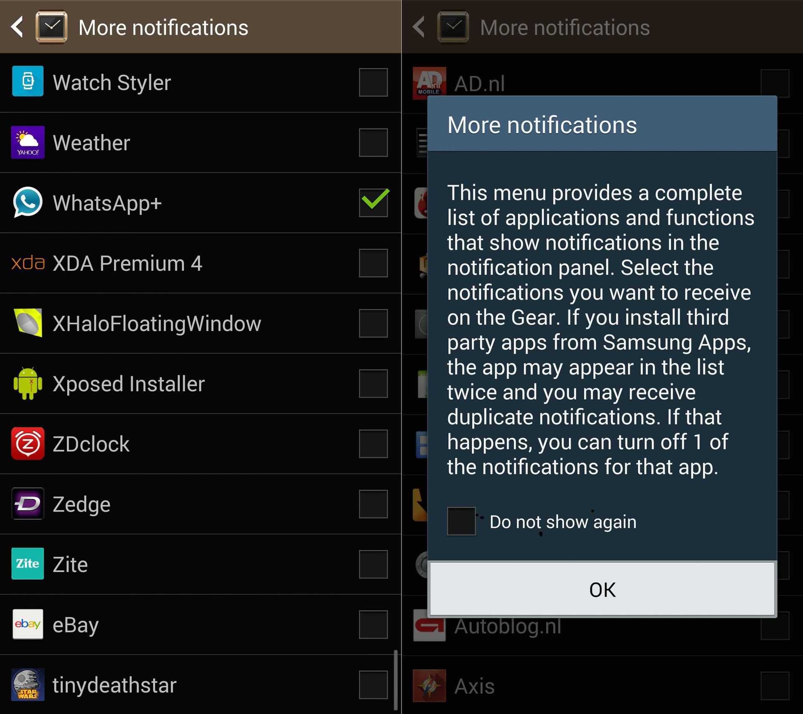Screen dimensions: 803x714
Task: Tap the Watch Styler app icon
Action: pos(28,81)
